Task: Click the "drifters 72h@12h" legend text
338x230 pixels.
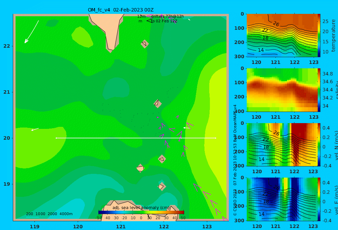Action: 167,16
